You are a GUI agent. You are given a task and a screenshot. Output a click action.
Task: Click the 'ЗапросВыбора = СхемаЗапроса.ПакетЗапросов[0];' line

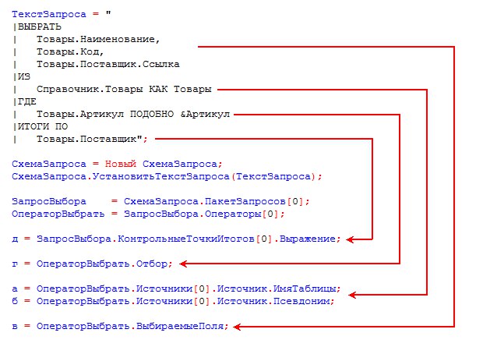coord(160,202)
